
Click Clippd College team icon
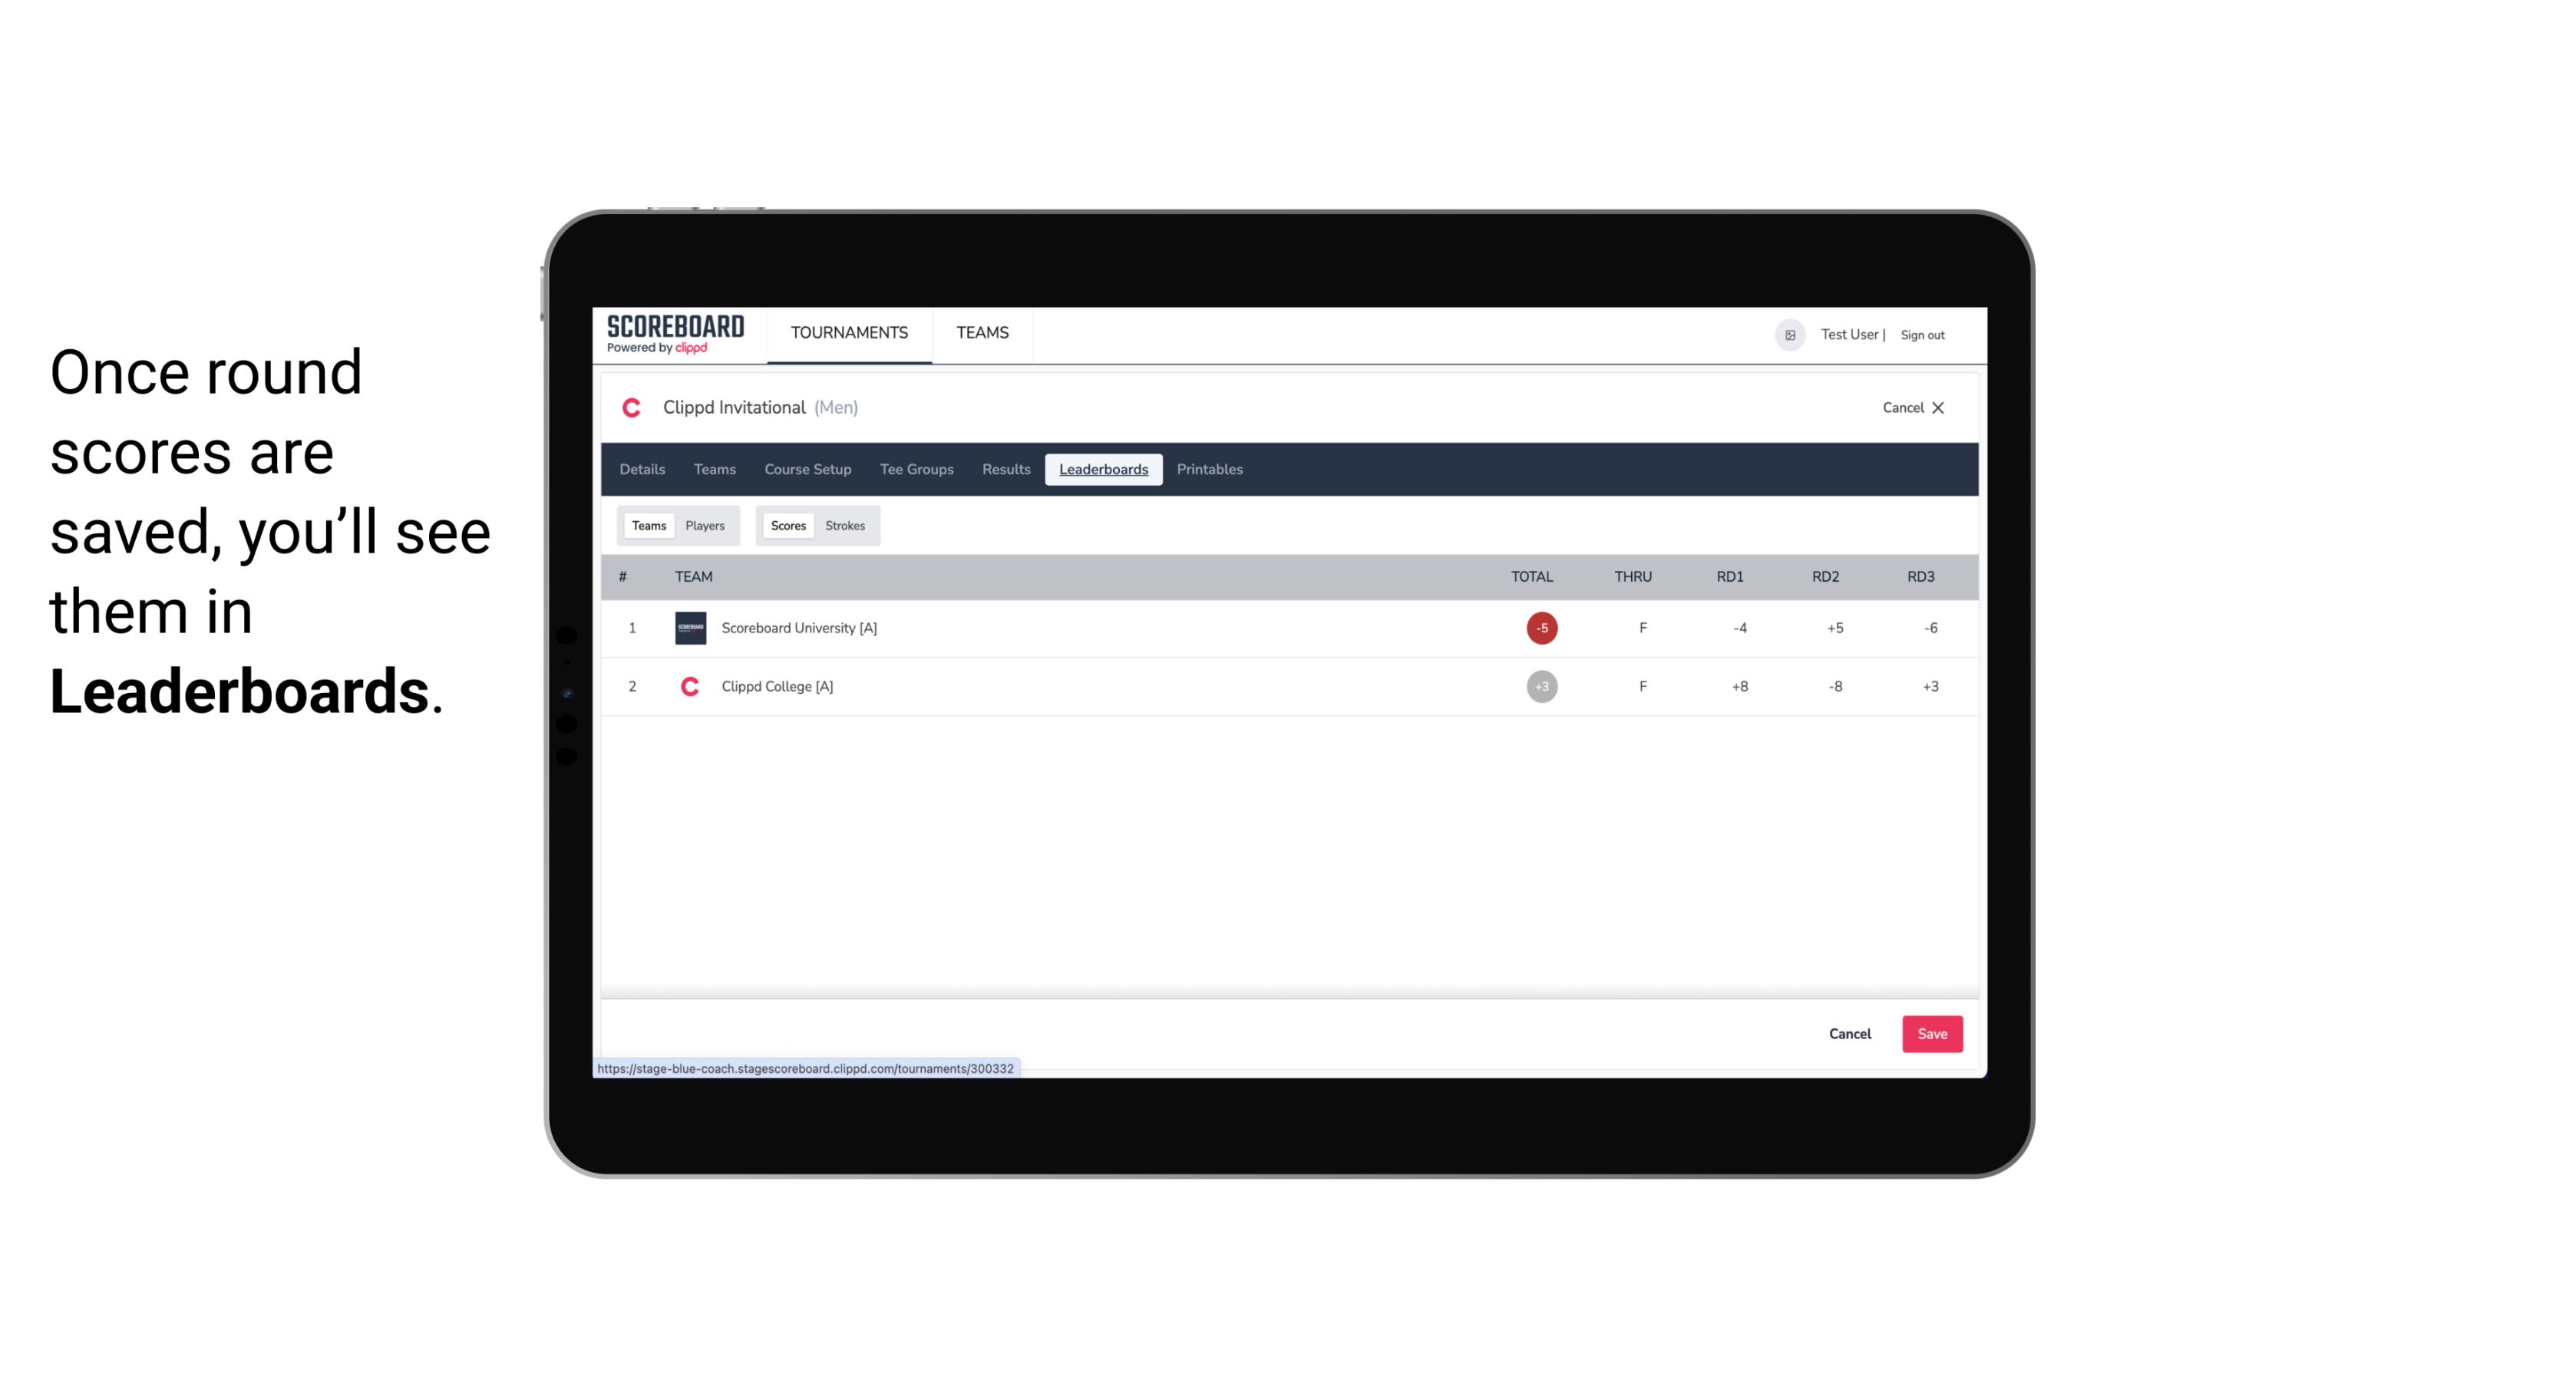[x=688, y=686]
